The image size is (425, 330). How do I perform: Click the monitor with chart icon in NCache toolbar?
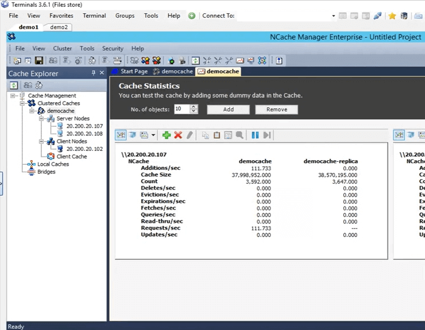251,60
